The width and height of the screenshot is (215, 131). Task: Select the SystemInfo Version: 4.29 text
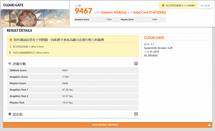point(158,48)
